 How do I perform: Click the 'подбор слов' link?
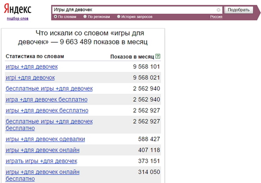point(17,18)
